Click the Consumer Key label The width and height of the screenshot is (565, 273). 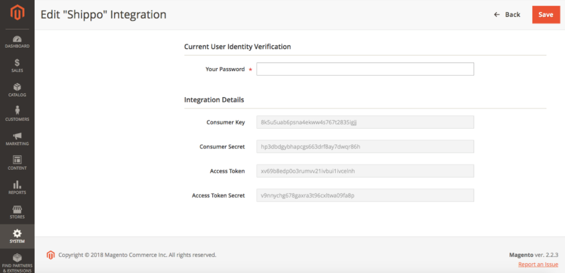[x=226, y=122]
